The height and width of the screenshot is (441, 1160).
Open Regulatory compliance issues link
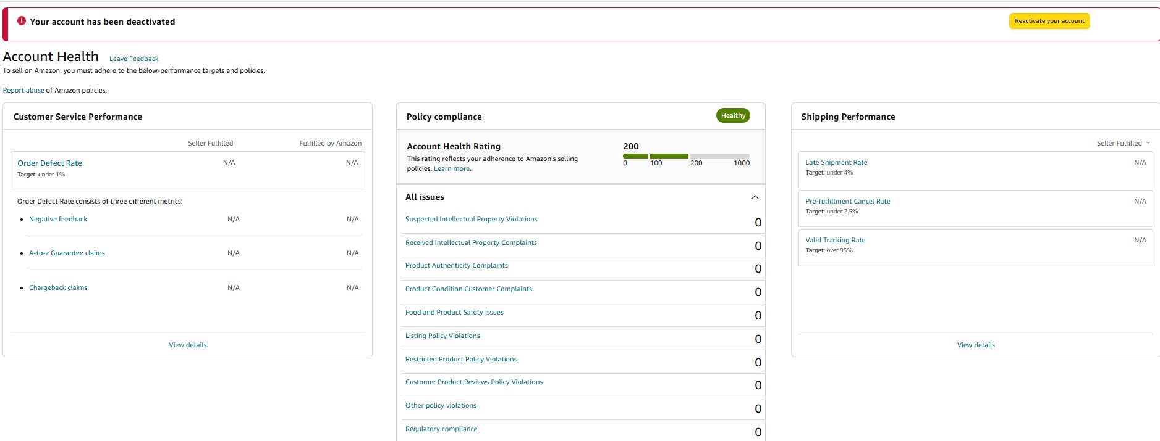pyautogui.click(x=441, y=429)
